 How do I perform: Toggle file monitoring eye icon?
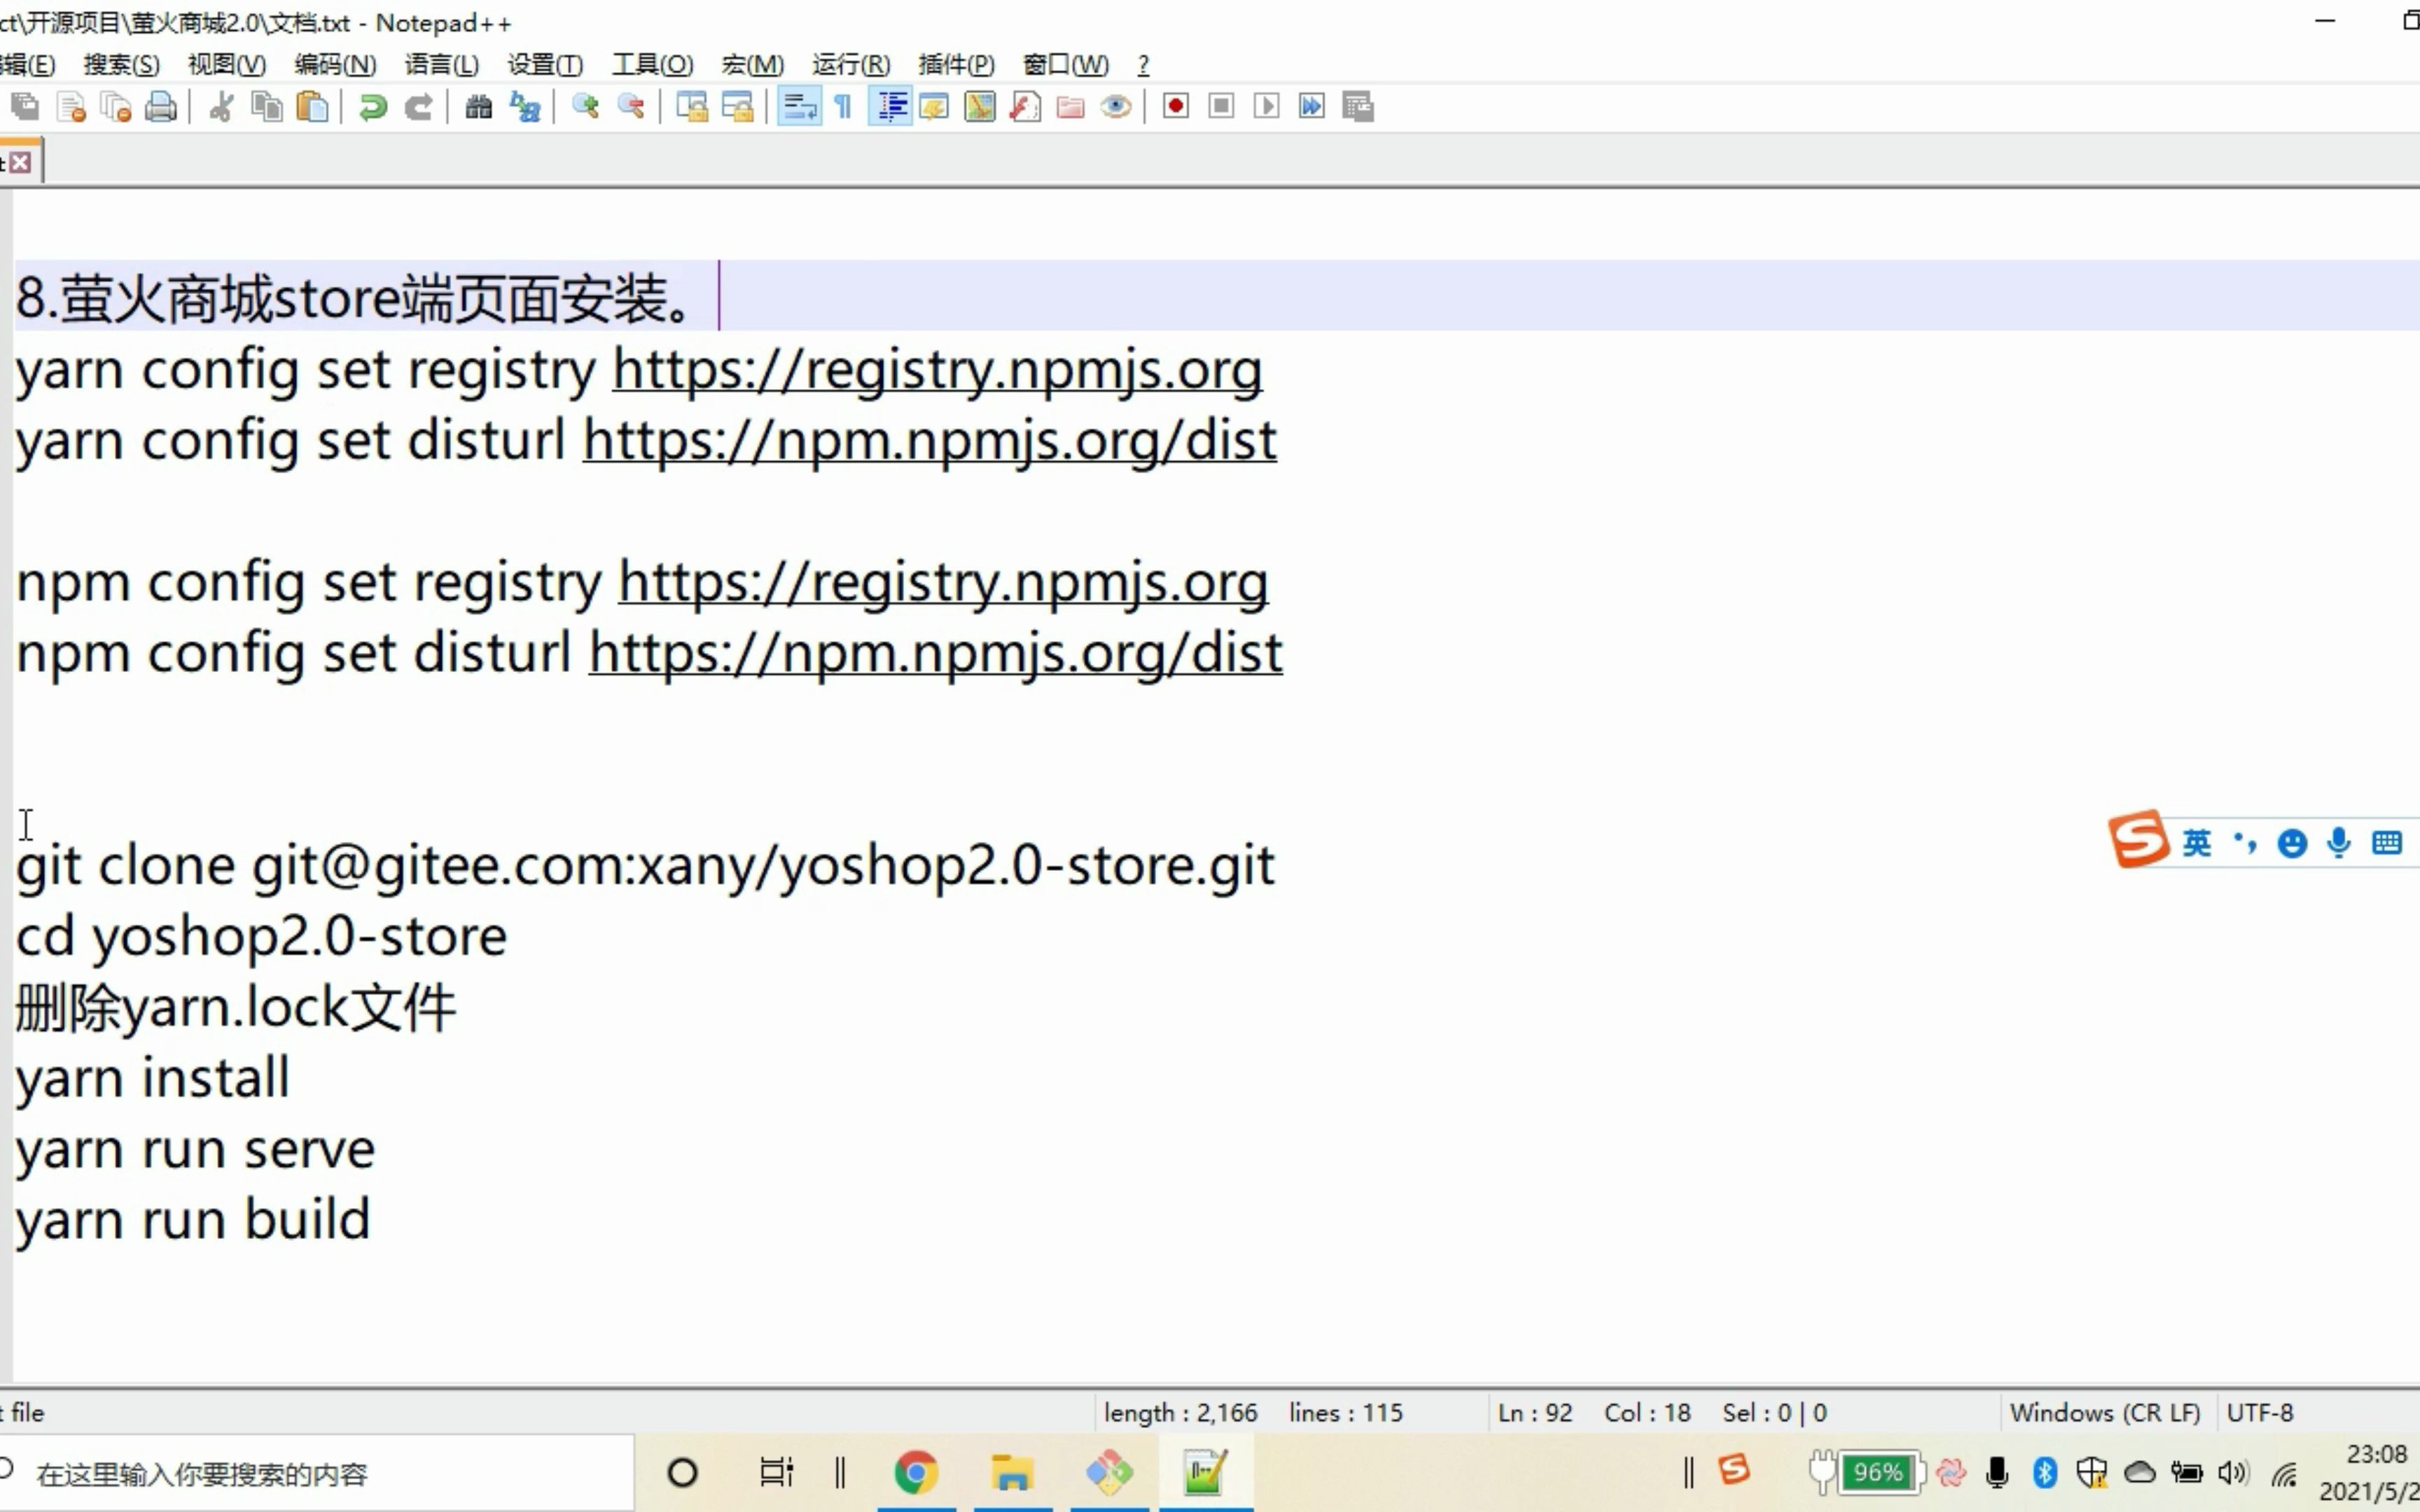click(x=1116, y=106)
